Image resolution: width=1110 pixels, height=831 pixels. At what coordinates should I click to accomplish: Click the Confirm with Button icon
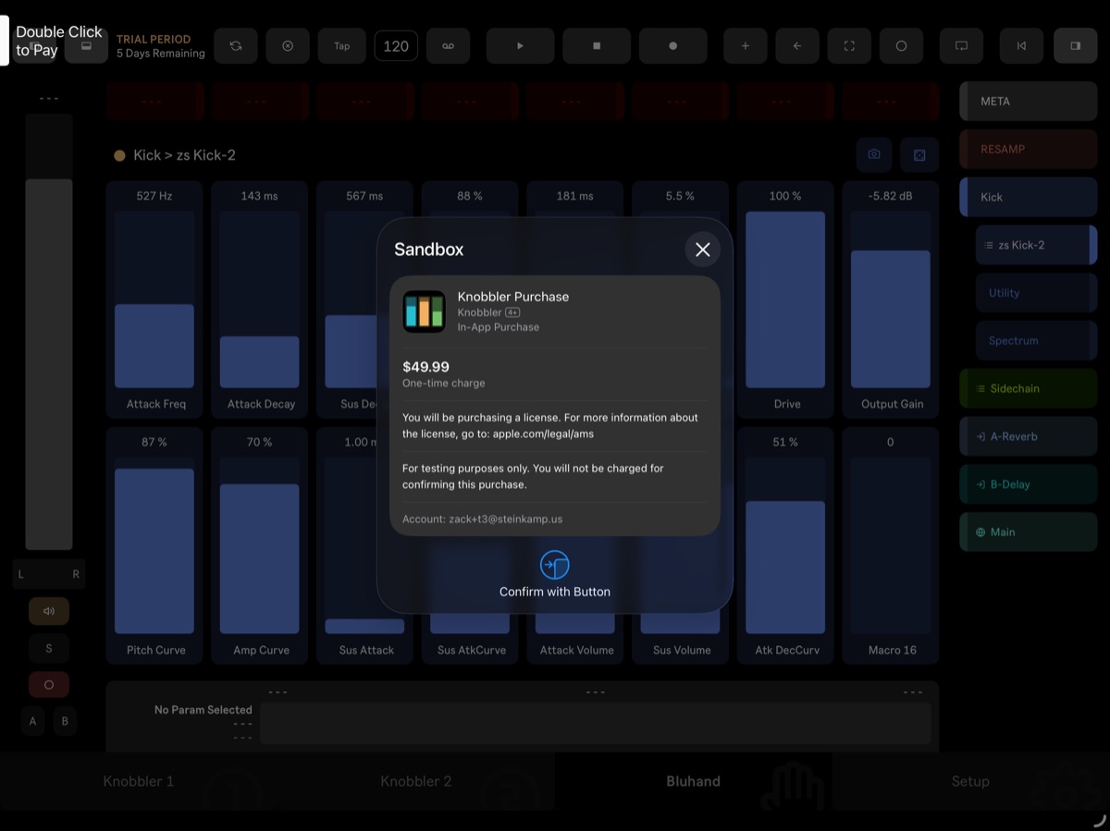point(554,565)
